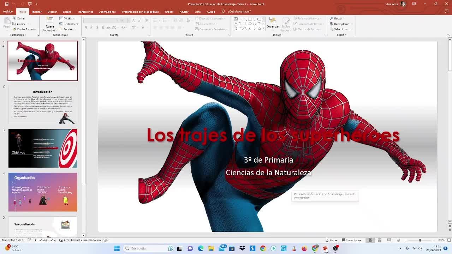Apply the Copiar formato paintbrush
The width and height of the screenshot is (452, 254).
coord(24,29)
